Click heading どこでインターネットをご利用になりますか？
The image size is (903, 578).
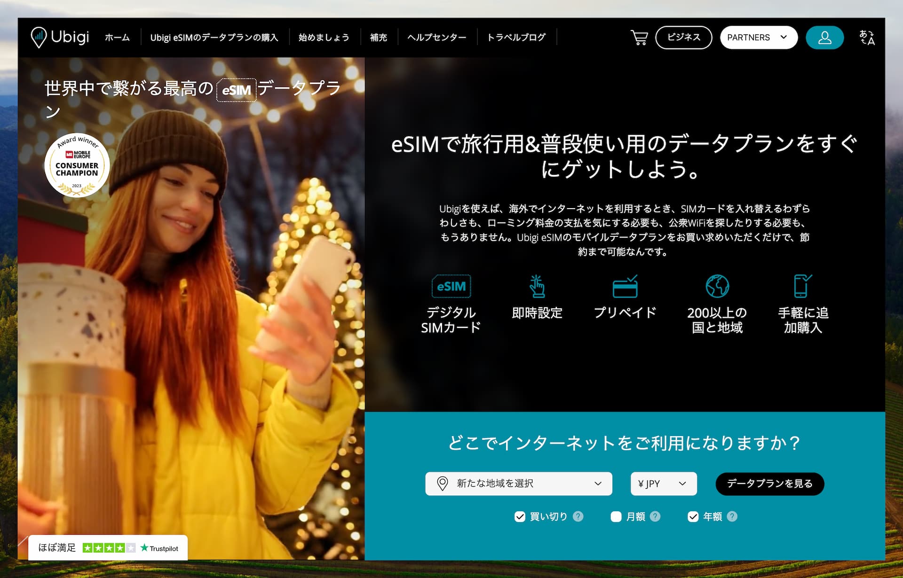tap(625, 443)
